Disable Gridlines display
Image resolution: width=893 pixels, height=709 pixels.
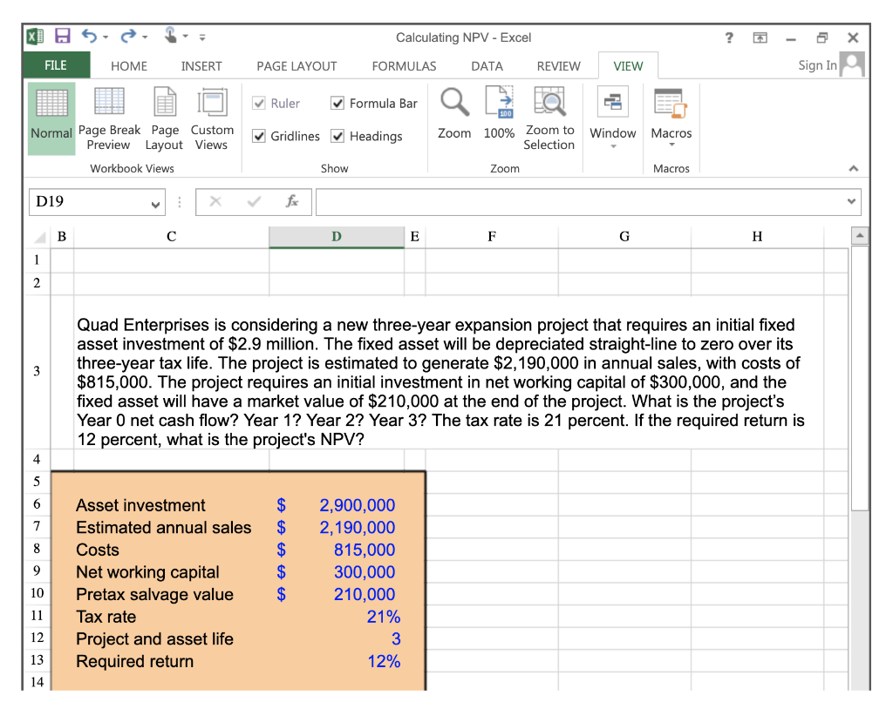tap(260, 136)
